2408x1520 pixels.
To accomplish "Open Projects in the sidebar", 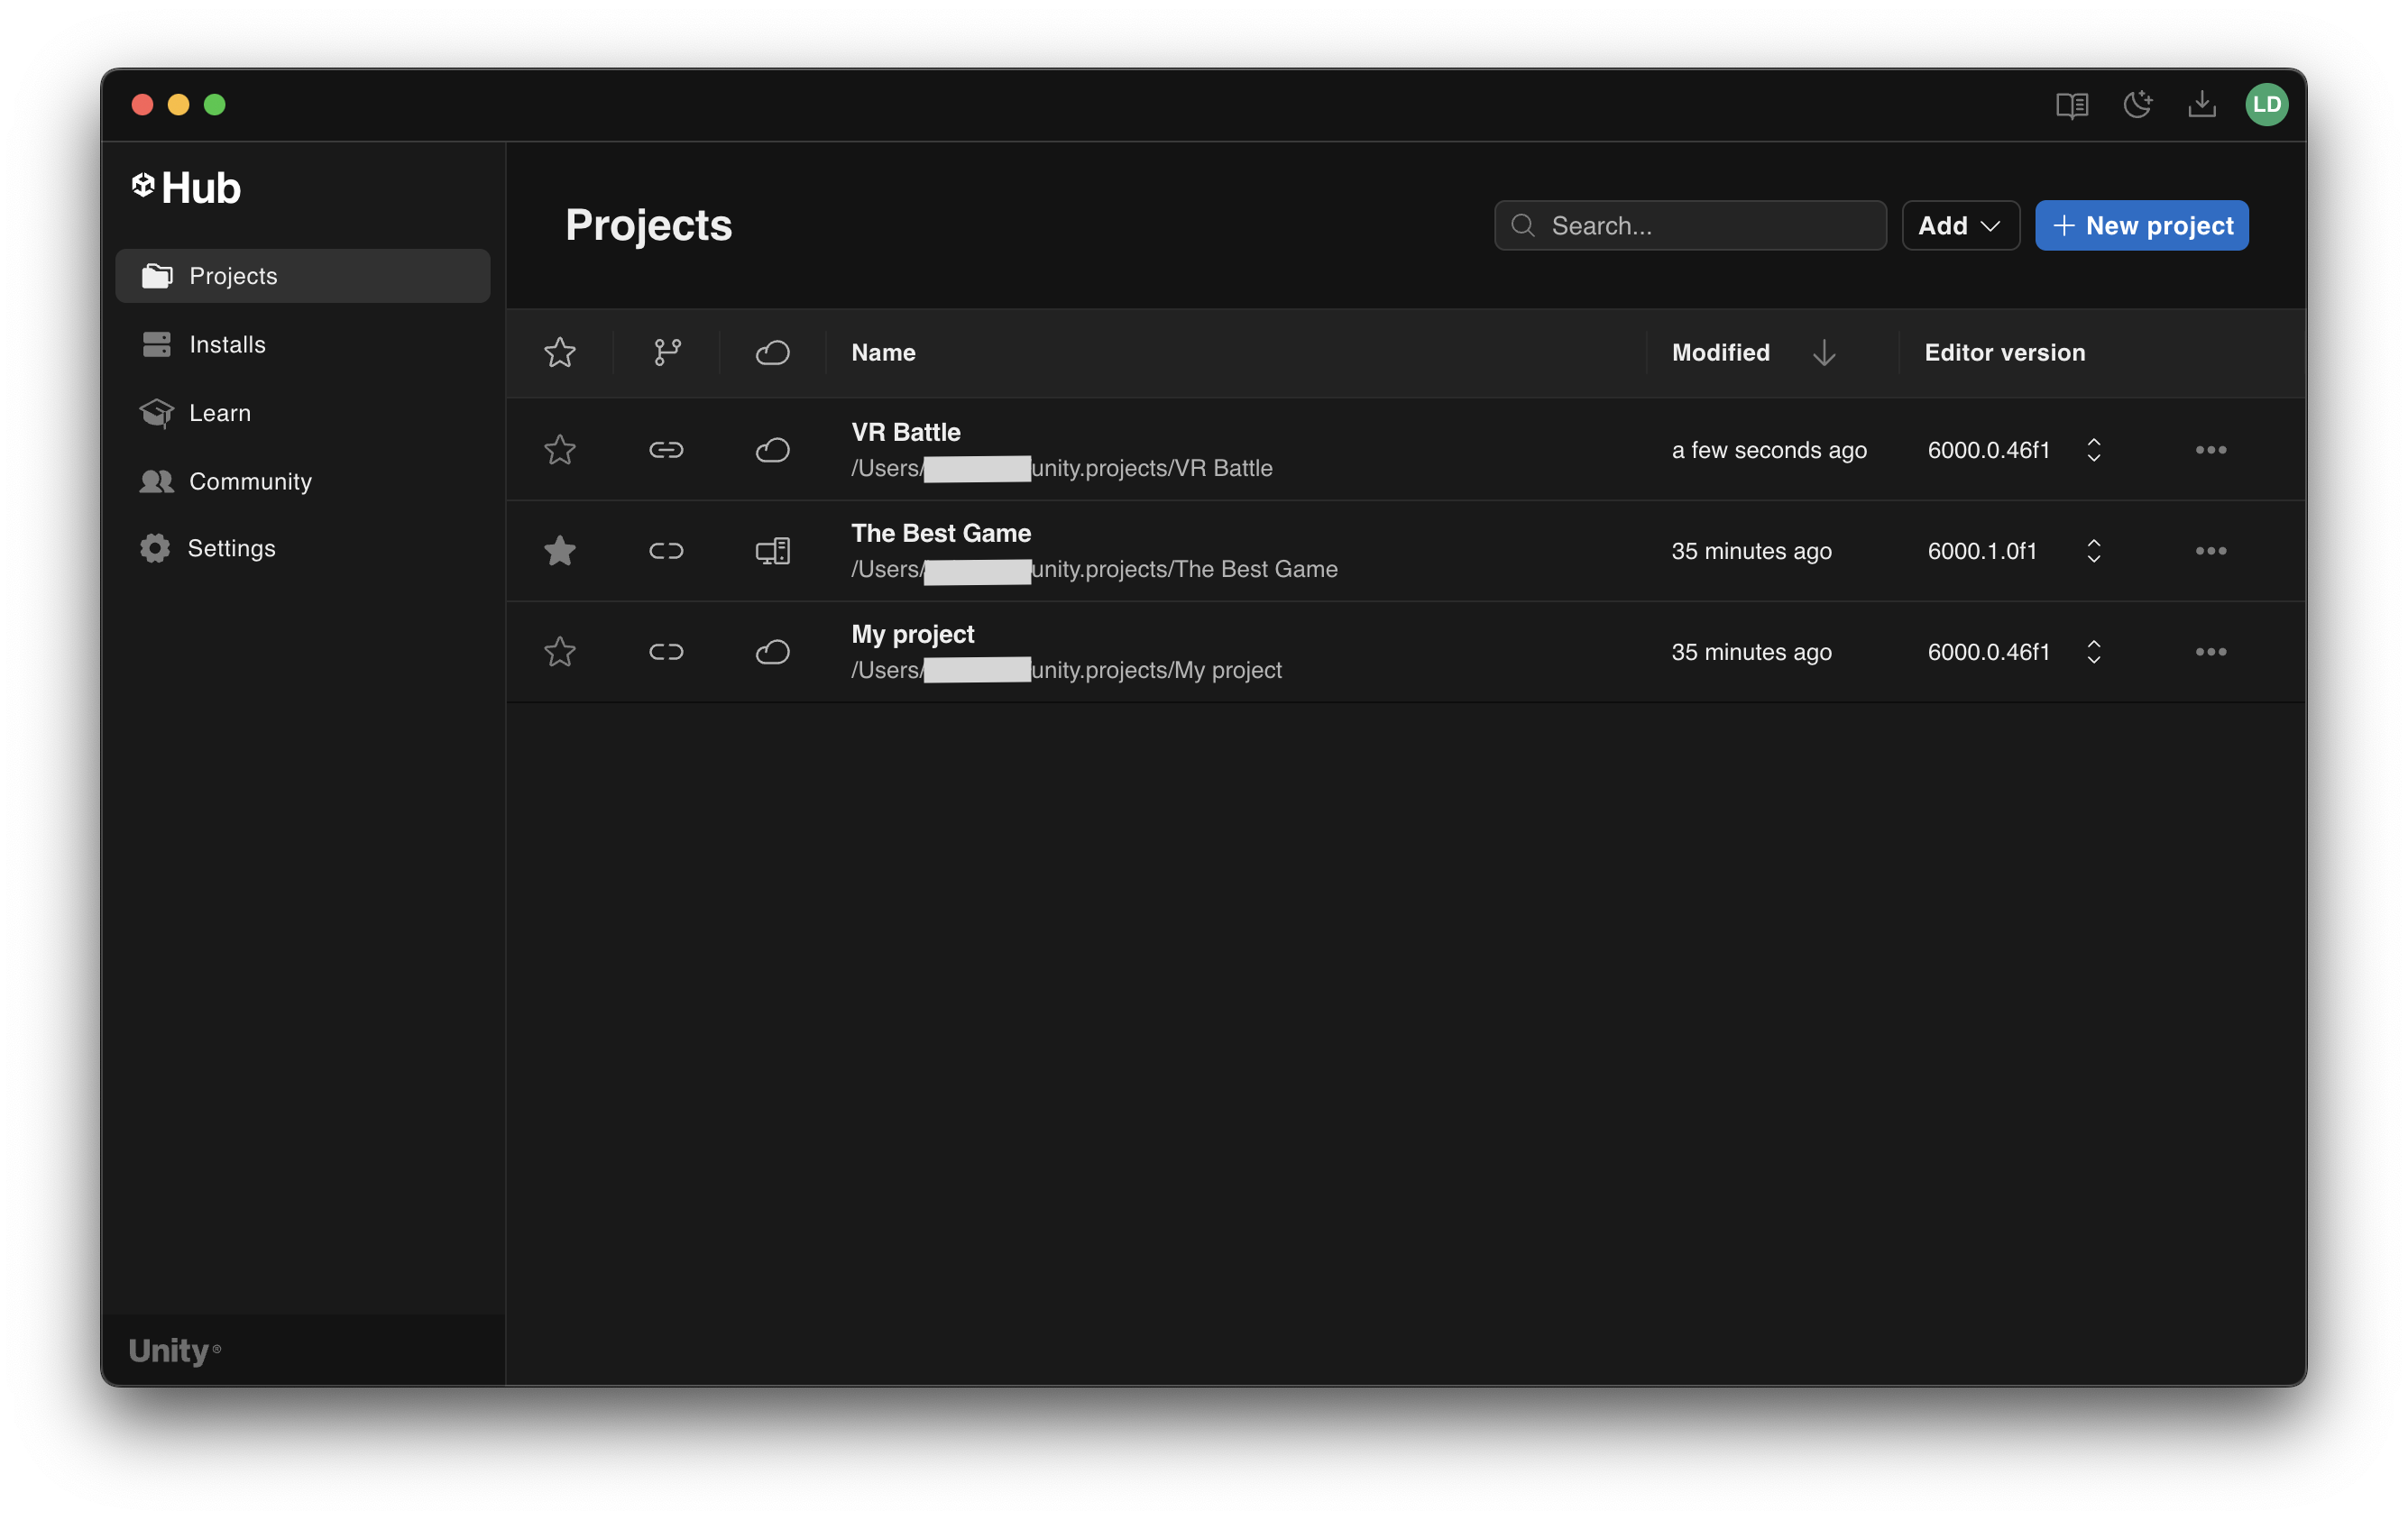I will click(303, 276).
